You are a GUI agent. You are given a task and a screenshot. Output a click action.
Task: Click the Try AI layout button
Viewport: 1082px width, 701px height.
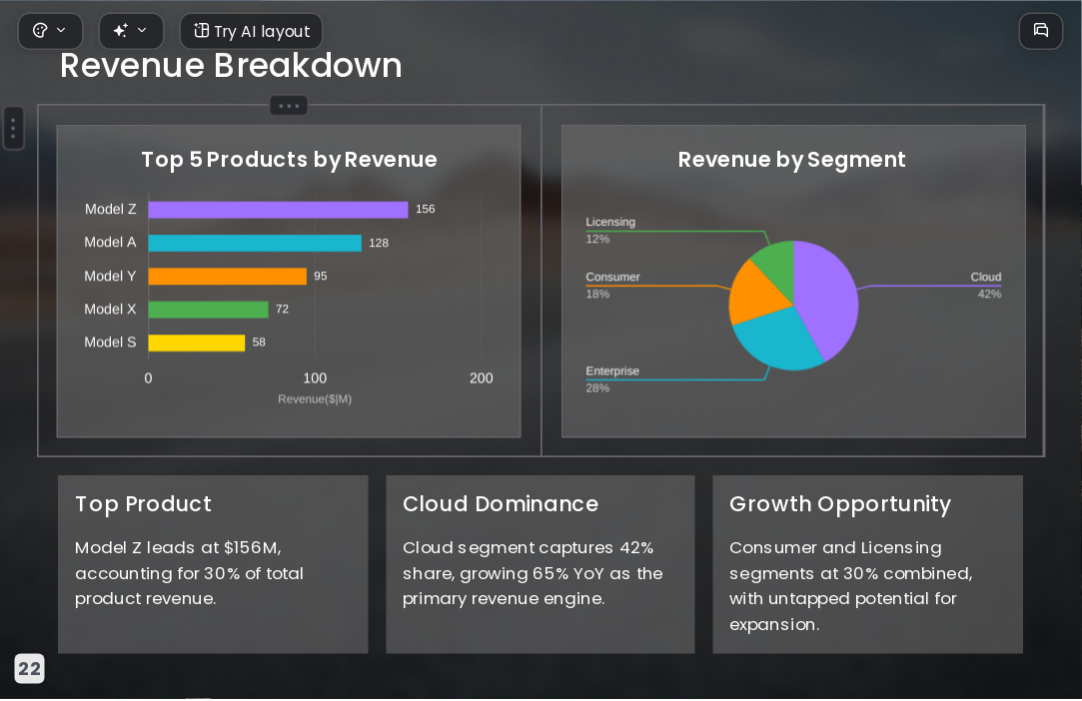[251, 31]
